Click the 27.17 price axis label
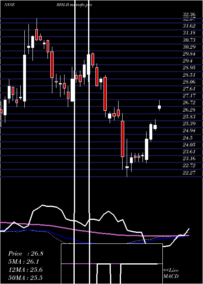Screen dimensions: 203x284 (189, 96)
